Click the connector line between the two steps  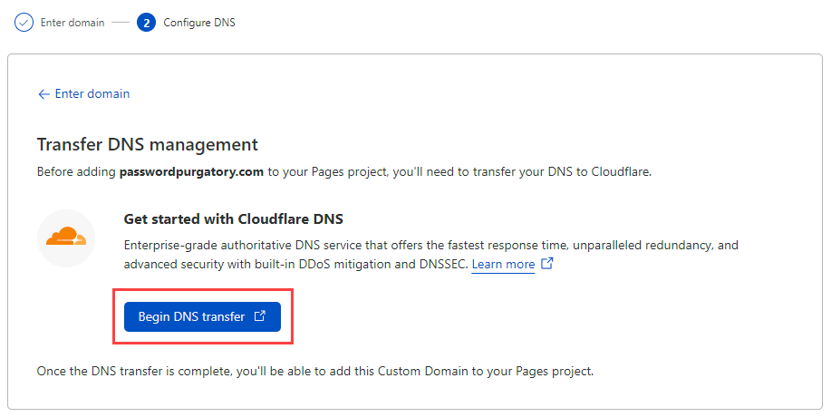(121, 23)
